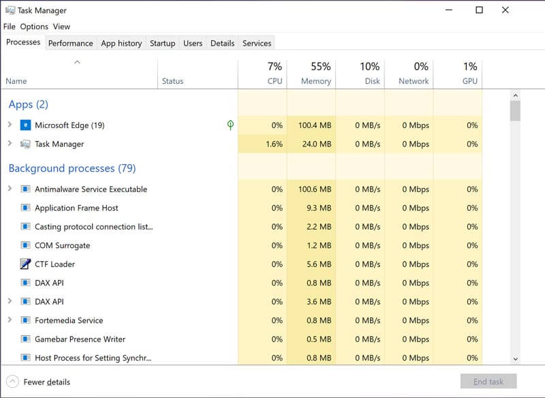Click the vertical scrollbar thumb

point(516,110)
